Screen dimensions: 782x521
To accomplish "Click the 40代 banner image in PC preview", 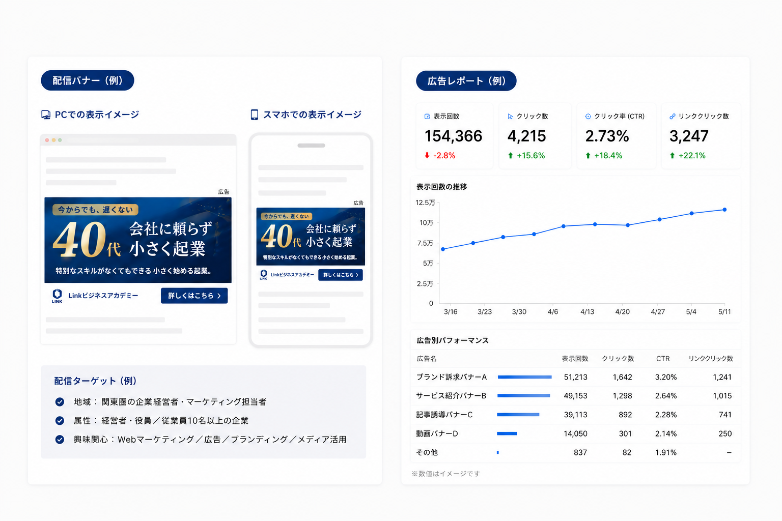I will (138, 240).
